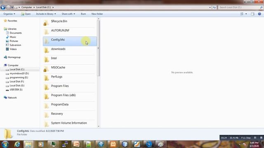
Task: Stop recording with the square button
Action: [261, 138]
